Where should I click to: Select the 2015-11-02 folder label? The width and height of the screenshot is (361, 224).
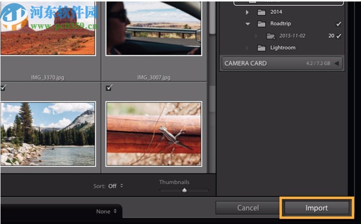(292, 36)
